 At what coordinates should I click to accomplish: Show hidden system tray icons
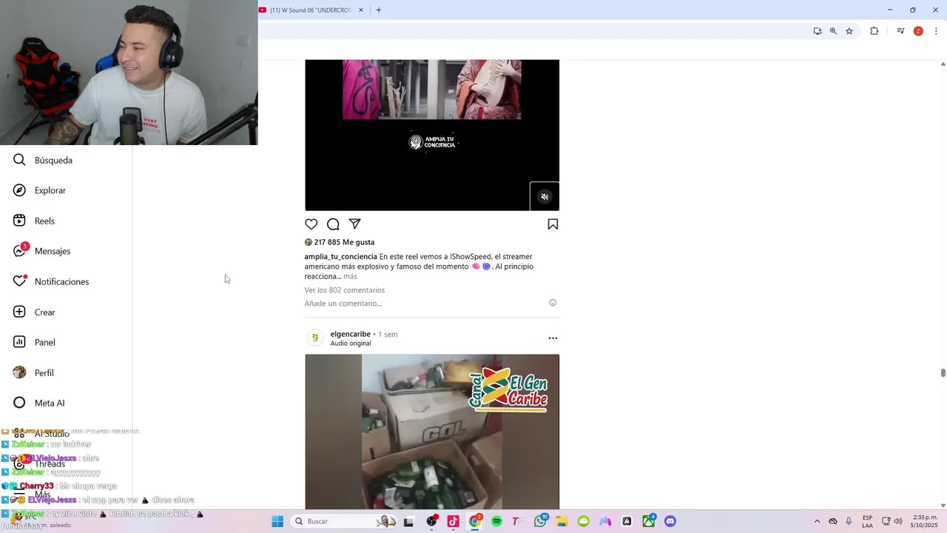tap(817, 521)
